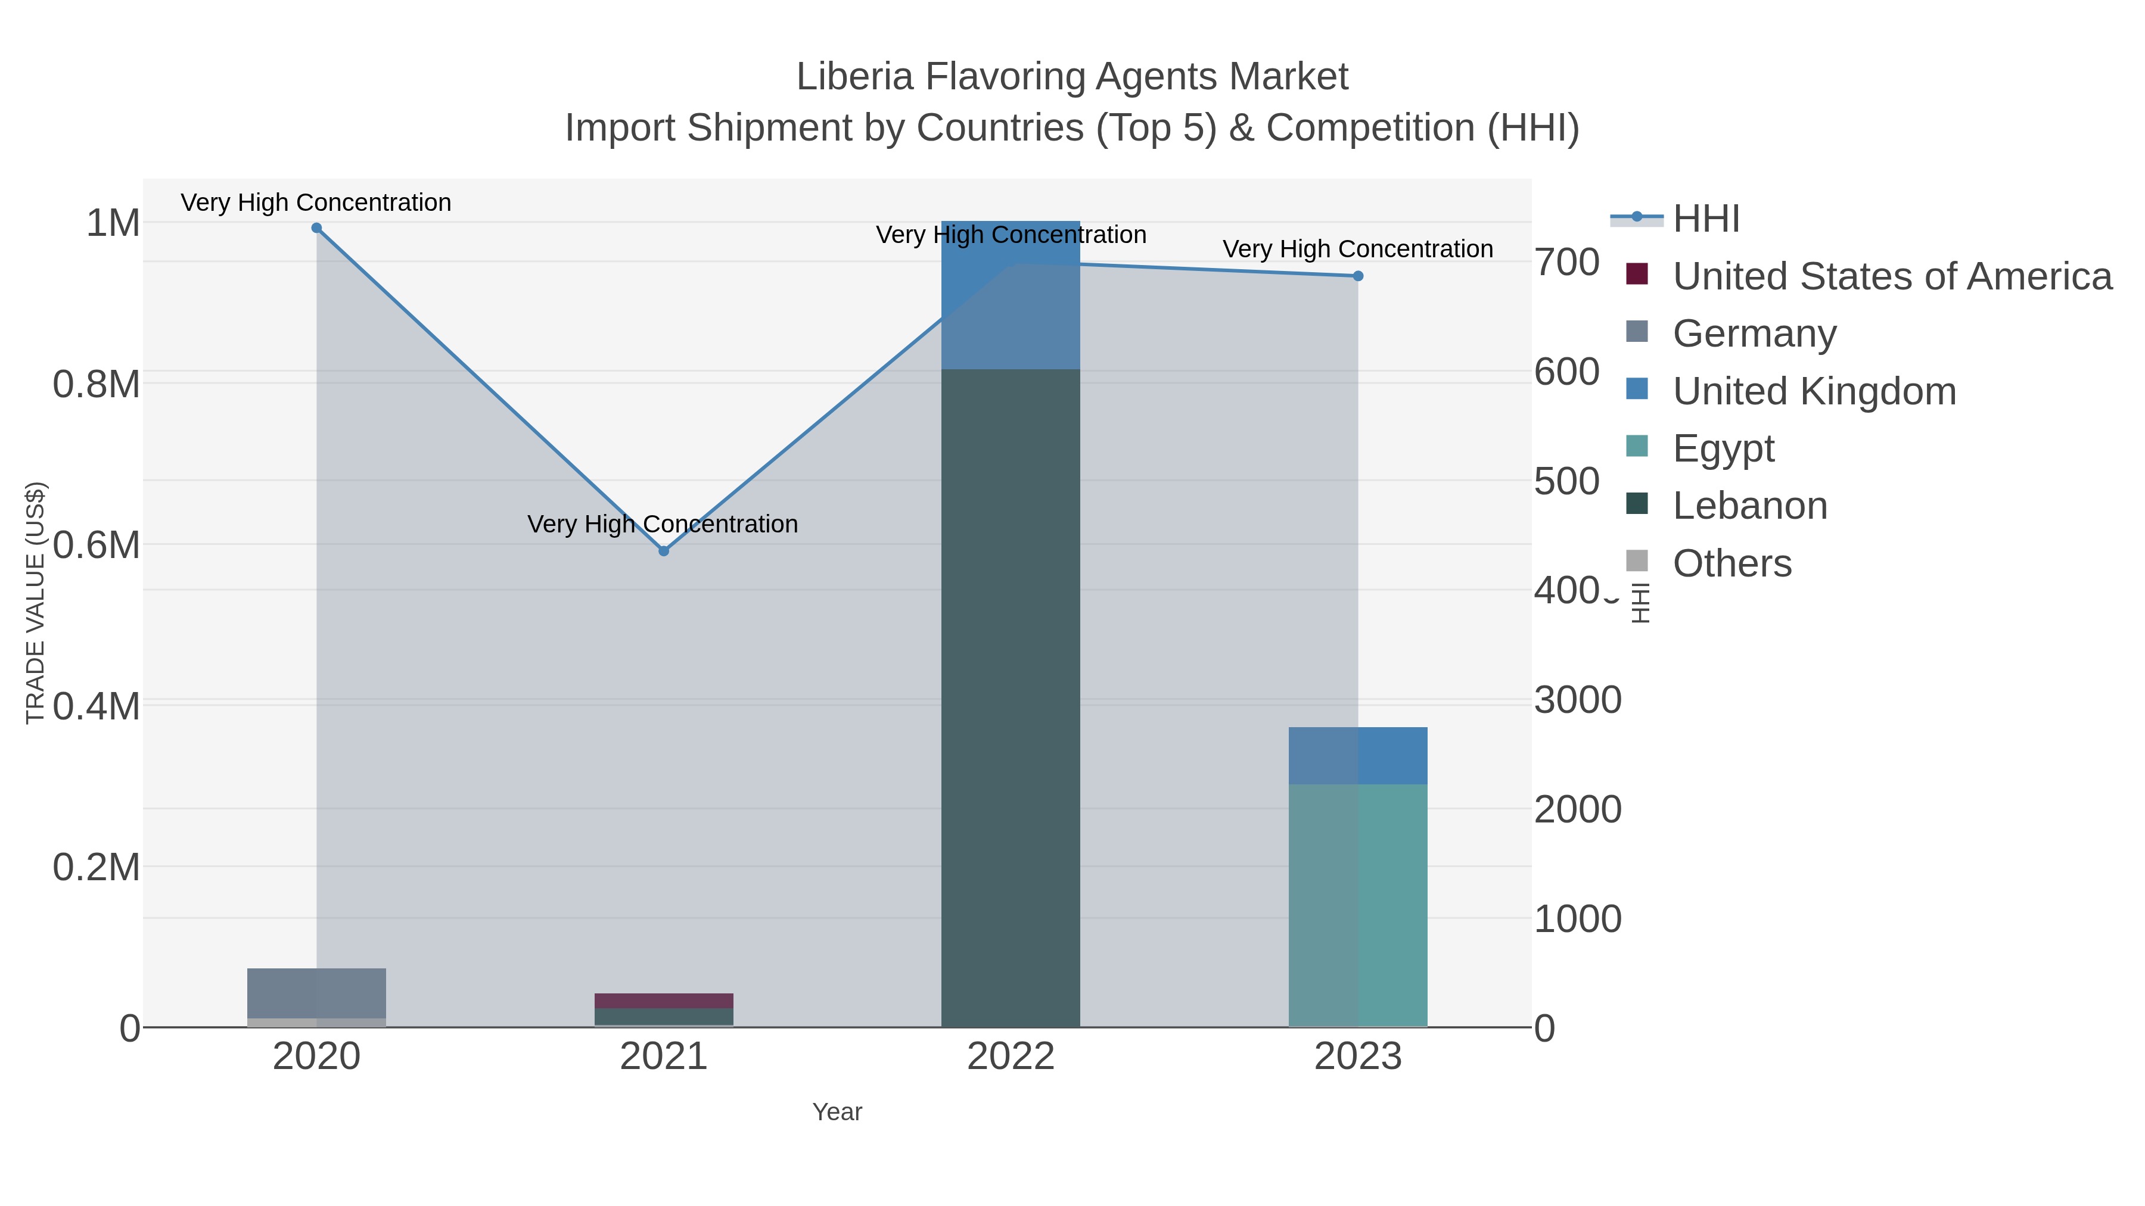The height and width of the screenshot is (1206, 2145).
Task: Click the 1M y-axis tick label
Action: pos(113,223)
